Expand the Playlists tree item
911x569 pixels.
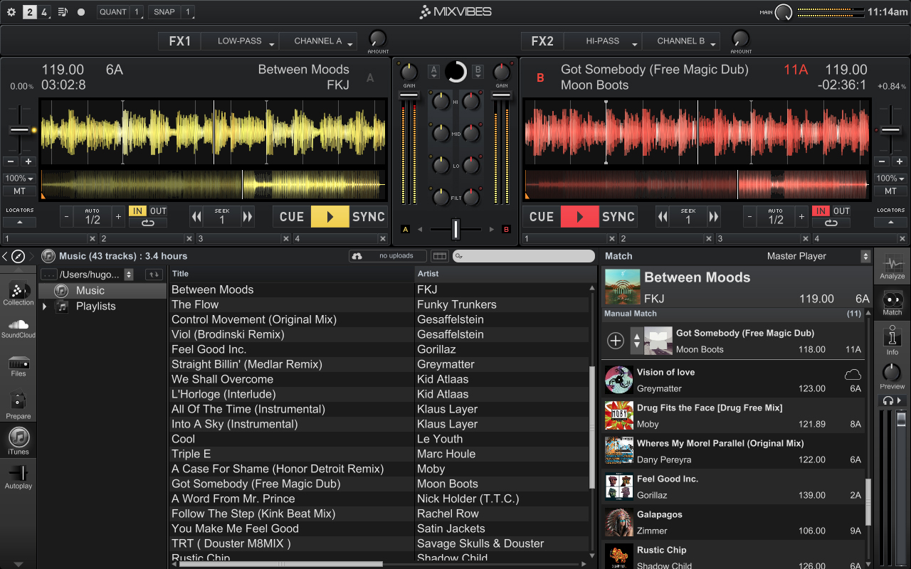tap(45, 307)
